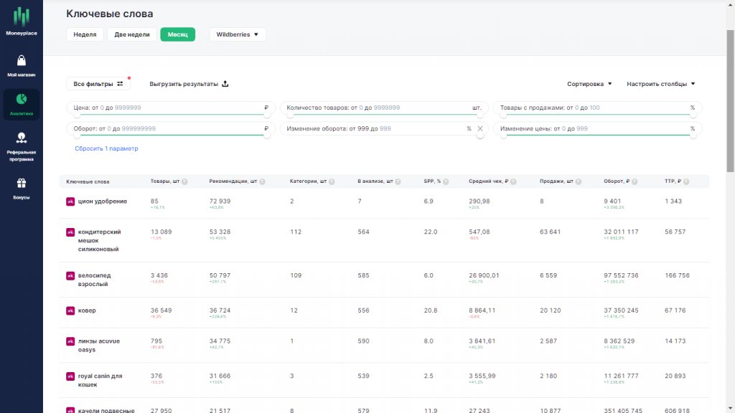Switch to the Неделя tab
Image resolution: width=735 pixels, height=413 pixels.
(x=85, y=34)
